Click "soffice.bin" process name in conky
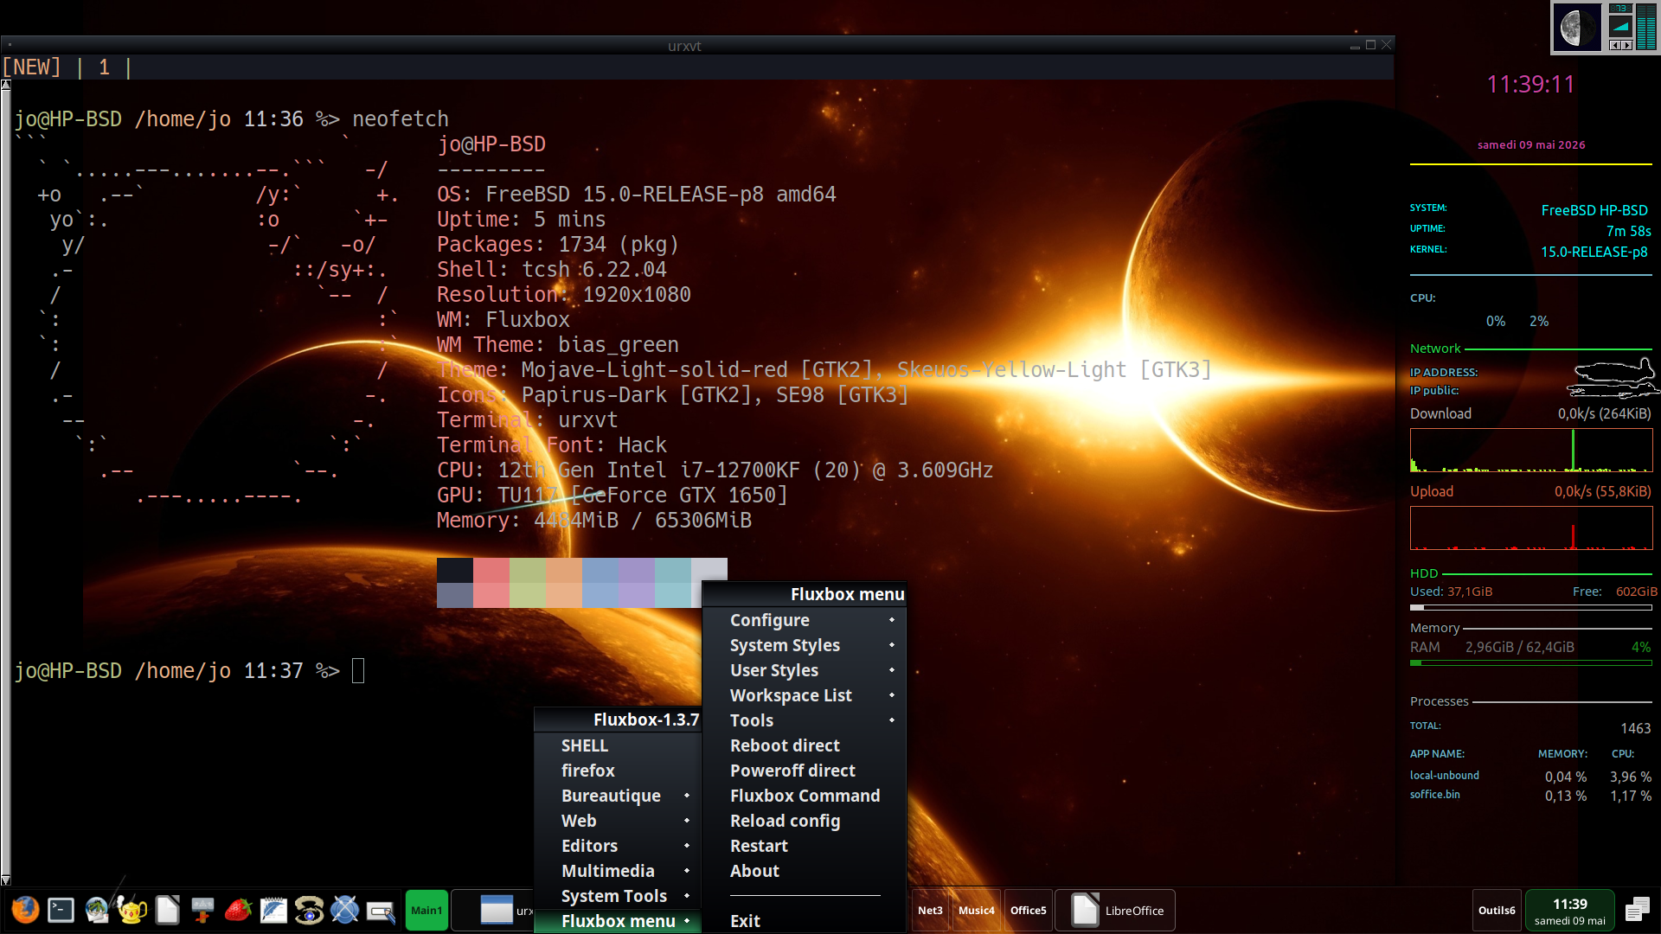Screen dimensions: 1661x934 [x=1435, y=795]
